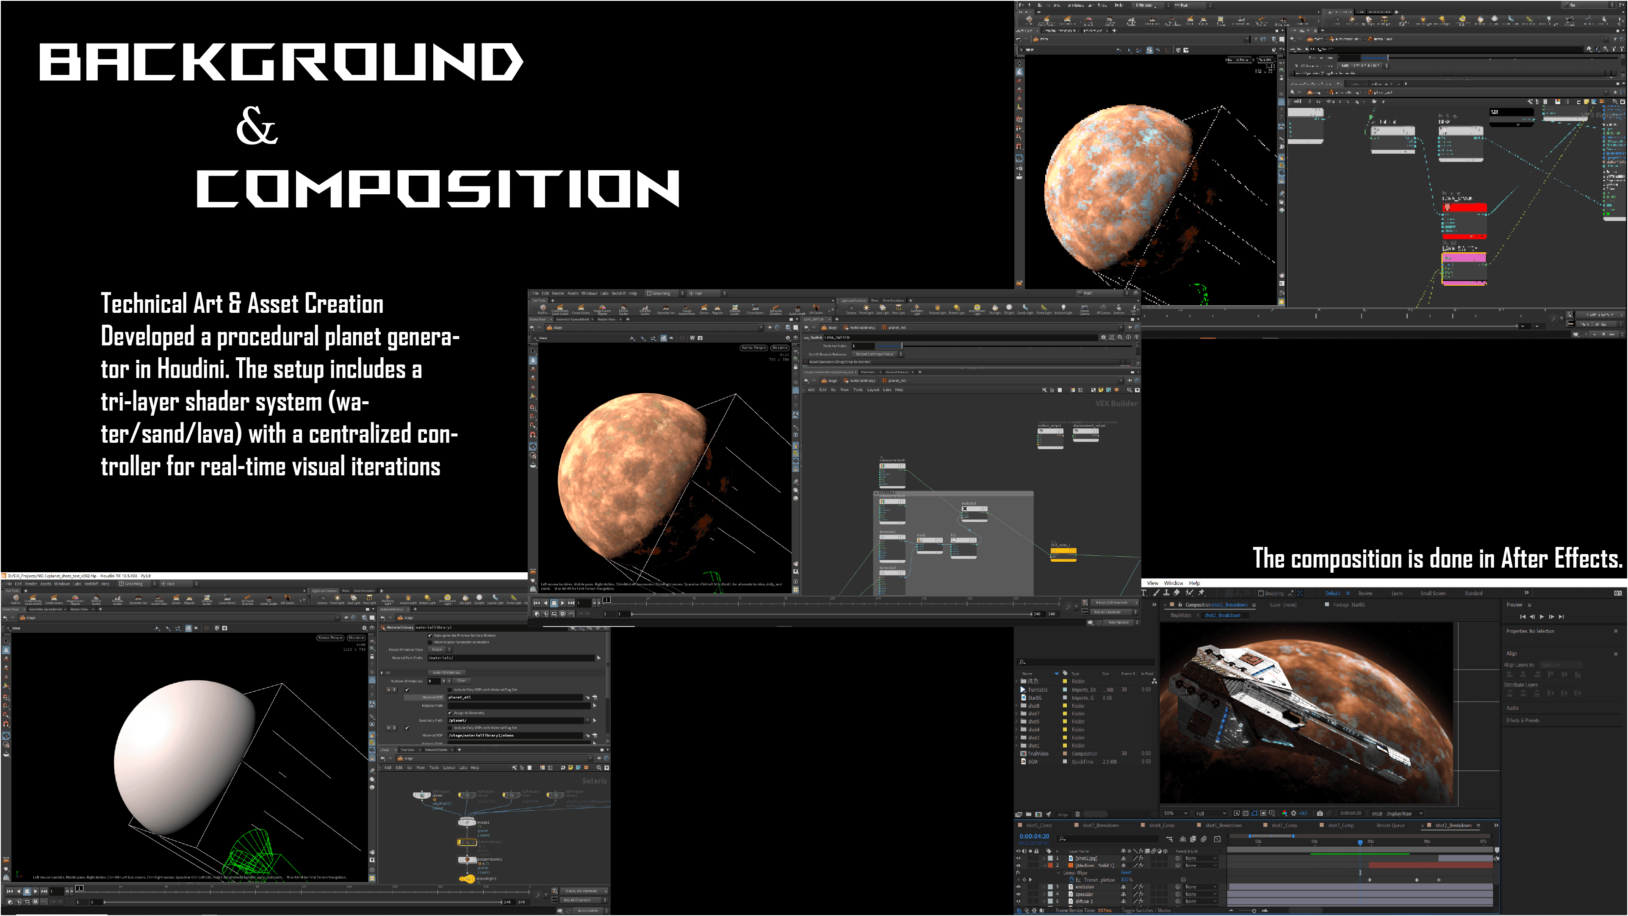Screen dimensions: 1628x916
Task: Click the Auto-fill Materials button
Action: [x=447, y=673]
